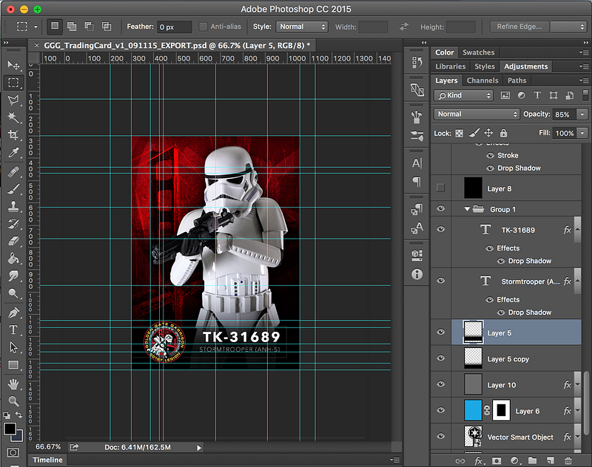Select the Paint Bucket tool

coord(13,258)
